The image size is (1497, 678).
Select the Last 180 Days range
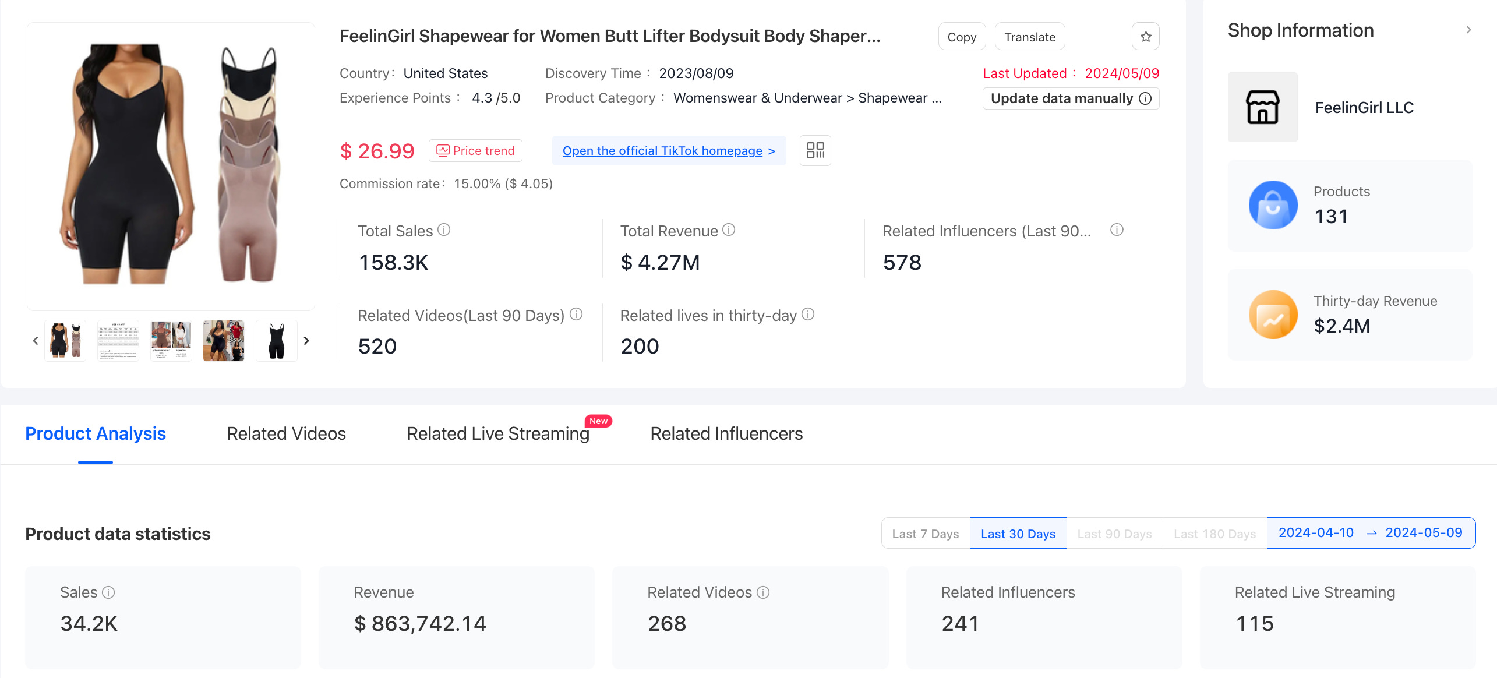[x=1214, y=534]
